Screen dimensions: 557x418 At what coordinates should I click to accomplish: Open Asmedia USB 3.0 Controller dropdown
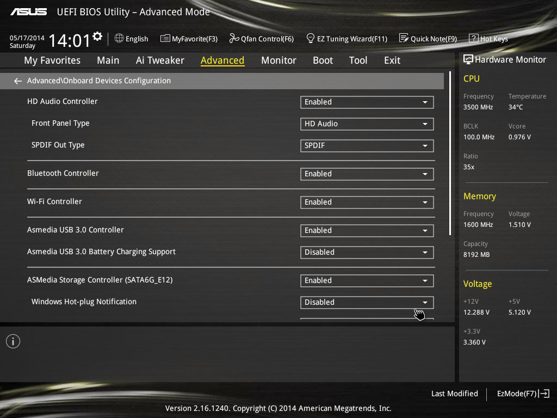click(x=367, y=230)
